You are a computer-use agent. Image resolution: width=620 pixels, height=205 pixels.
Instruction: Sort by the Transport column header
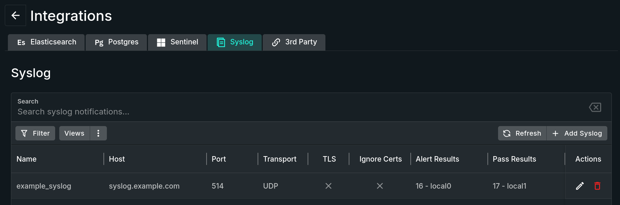tap(280, 159)
